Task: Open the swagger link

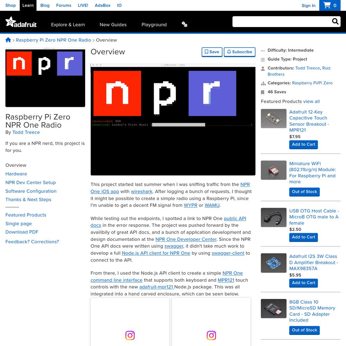Action: (x=174, y=246)
